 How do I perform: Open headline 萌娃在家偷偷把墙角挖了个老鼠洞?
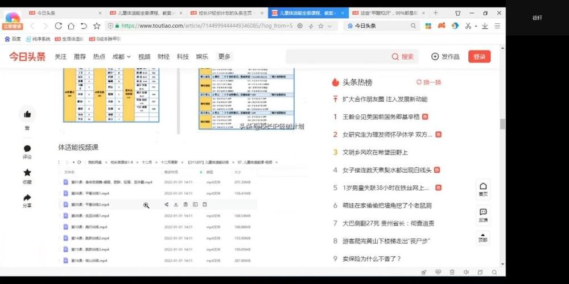pos(387,206)
